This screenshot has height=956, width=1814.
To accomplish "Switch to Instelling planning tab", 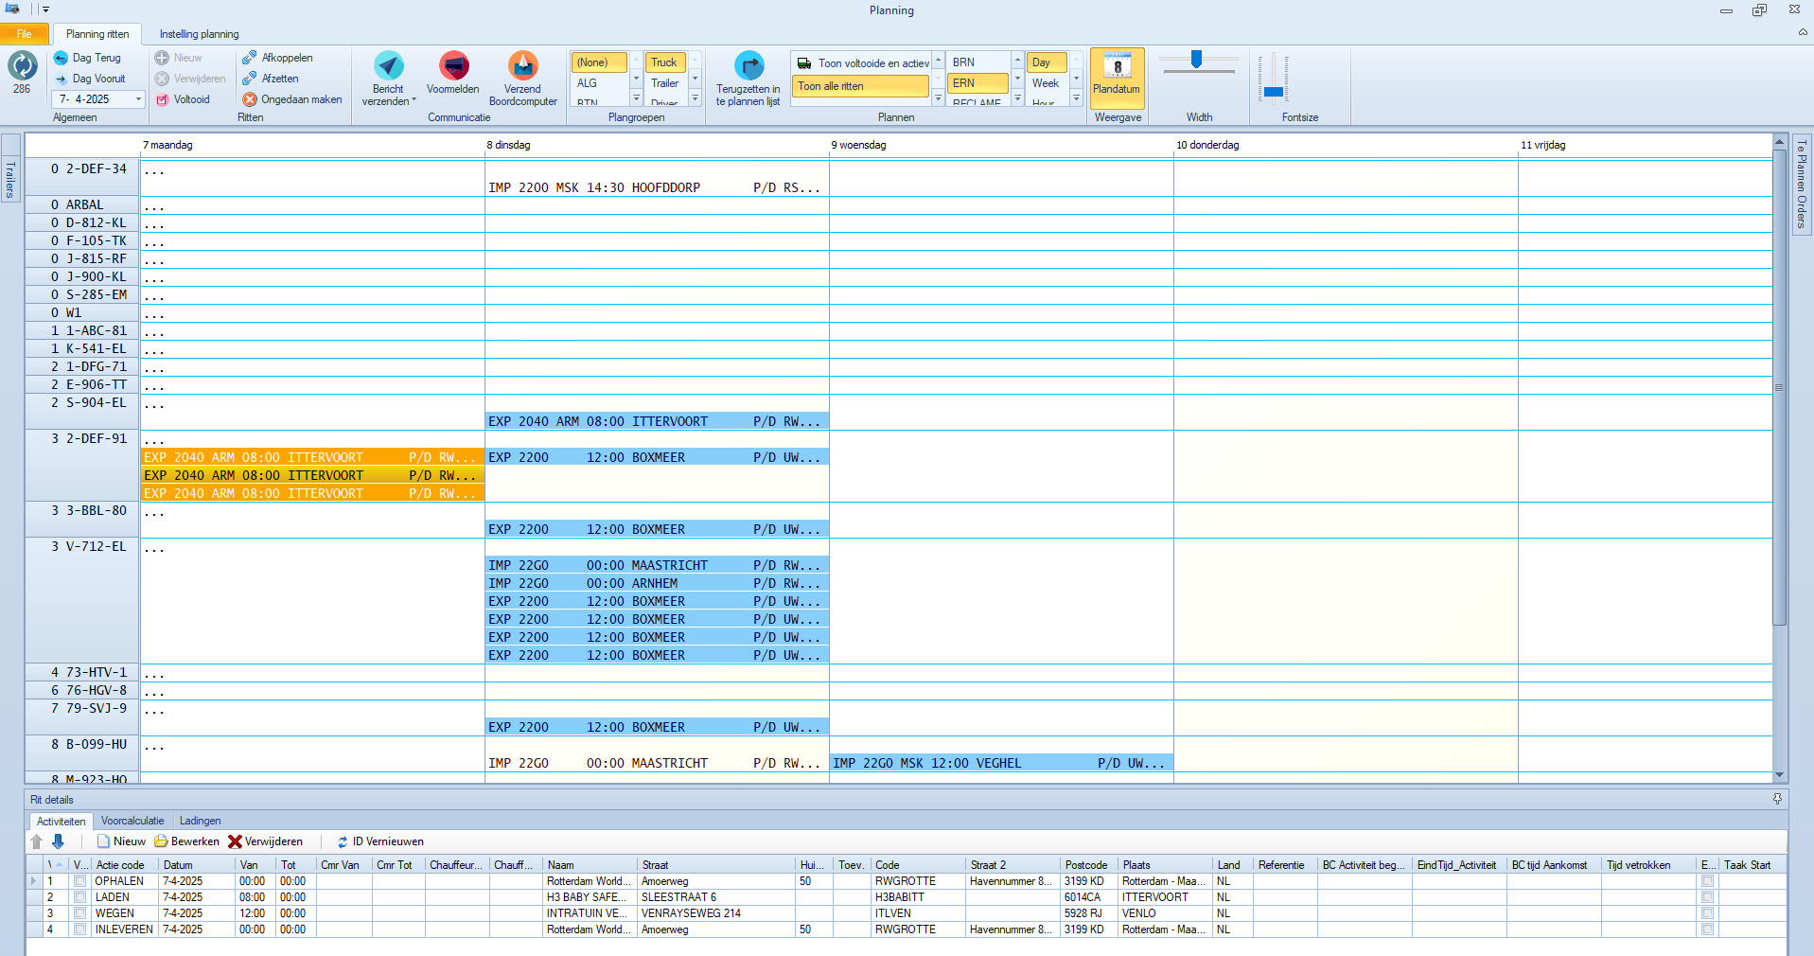I will (199, 34).
